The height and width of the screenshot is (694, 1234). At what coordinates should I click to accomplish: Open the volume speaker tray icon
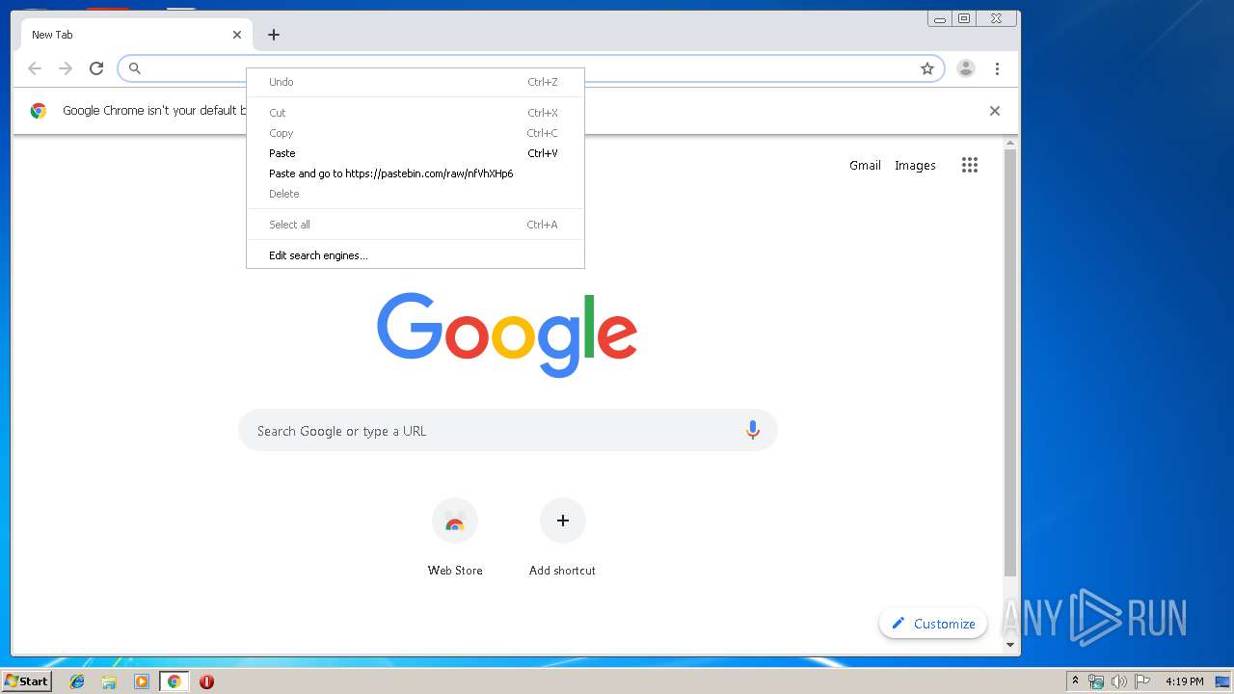pos(1118,681)
